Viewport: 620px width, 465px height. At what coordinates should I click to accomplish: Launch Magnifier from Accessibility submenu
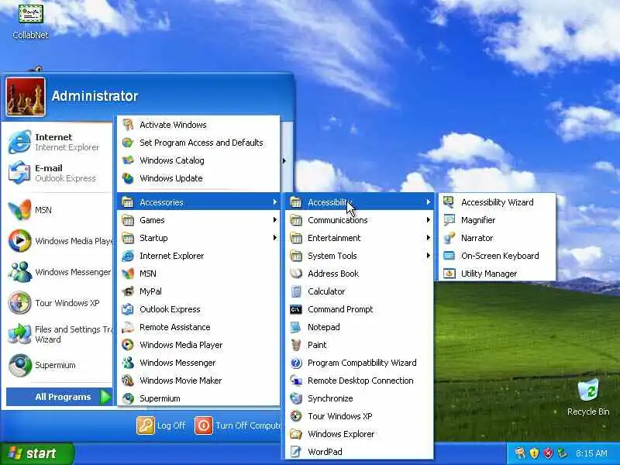tap(495, 220)
